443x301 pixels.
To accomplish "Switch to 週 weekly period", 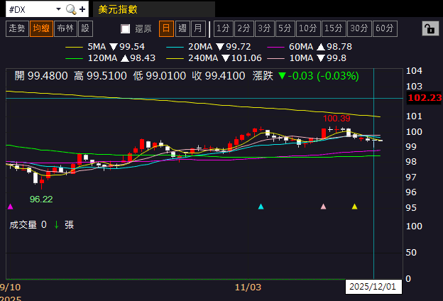I will point(182,28).
